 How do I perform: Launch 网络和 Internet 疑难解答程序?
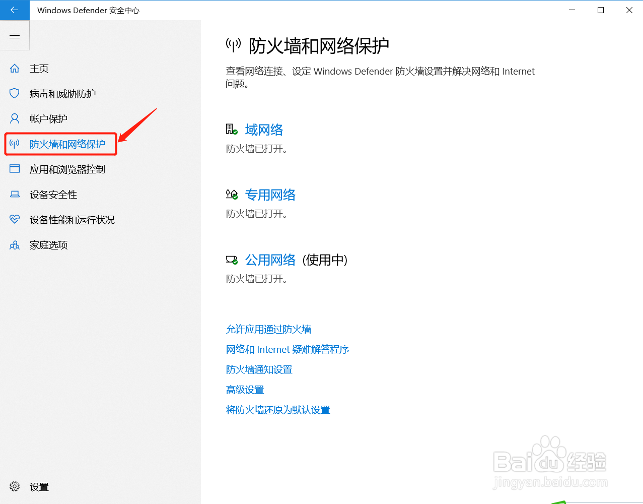[288, 349]
